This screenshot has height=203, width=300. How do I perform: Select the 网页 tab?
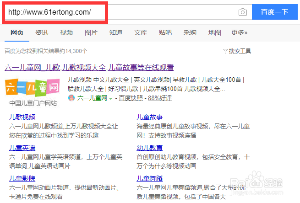coord(17,32)
